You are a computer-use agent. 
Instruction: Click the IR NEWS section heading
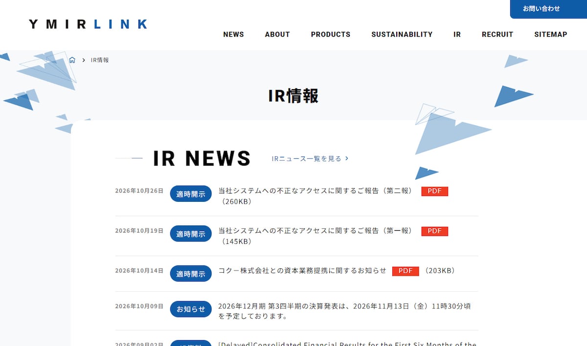202,158
